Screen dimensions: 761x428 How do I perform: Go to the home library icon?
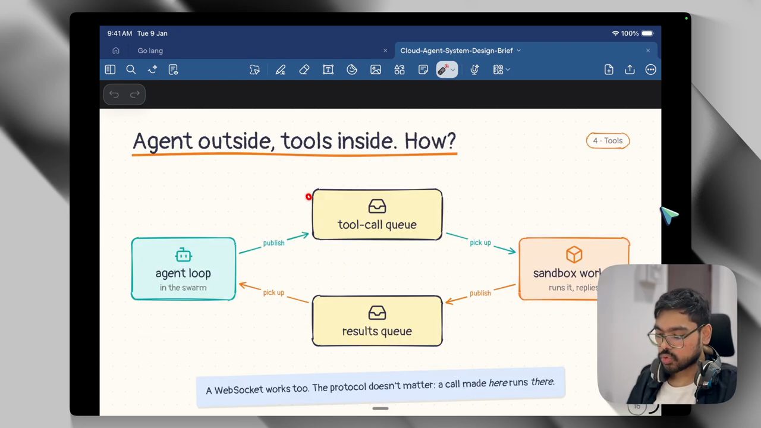116,51
